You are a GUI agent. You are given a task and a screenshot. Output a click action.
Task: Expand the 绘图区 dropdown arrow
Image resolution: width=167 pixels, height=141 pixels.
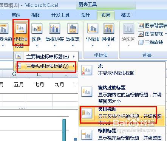[x=128, y=45]
